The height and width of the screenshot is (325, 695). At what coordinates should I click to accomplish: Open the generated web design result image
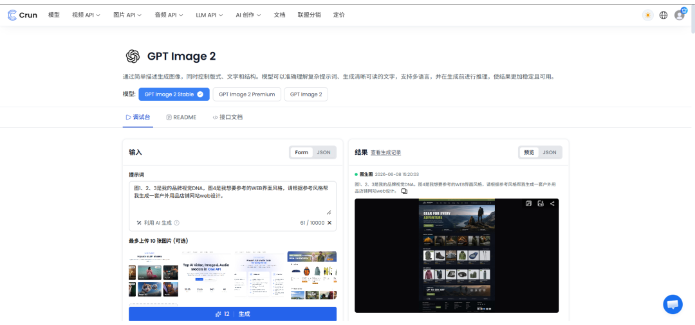[456, 256]
